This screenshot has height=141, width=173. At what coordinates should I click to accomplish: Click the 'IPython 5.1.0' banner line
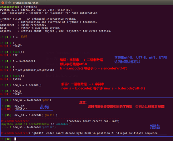38,19
